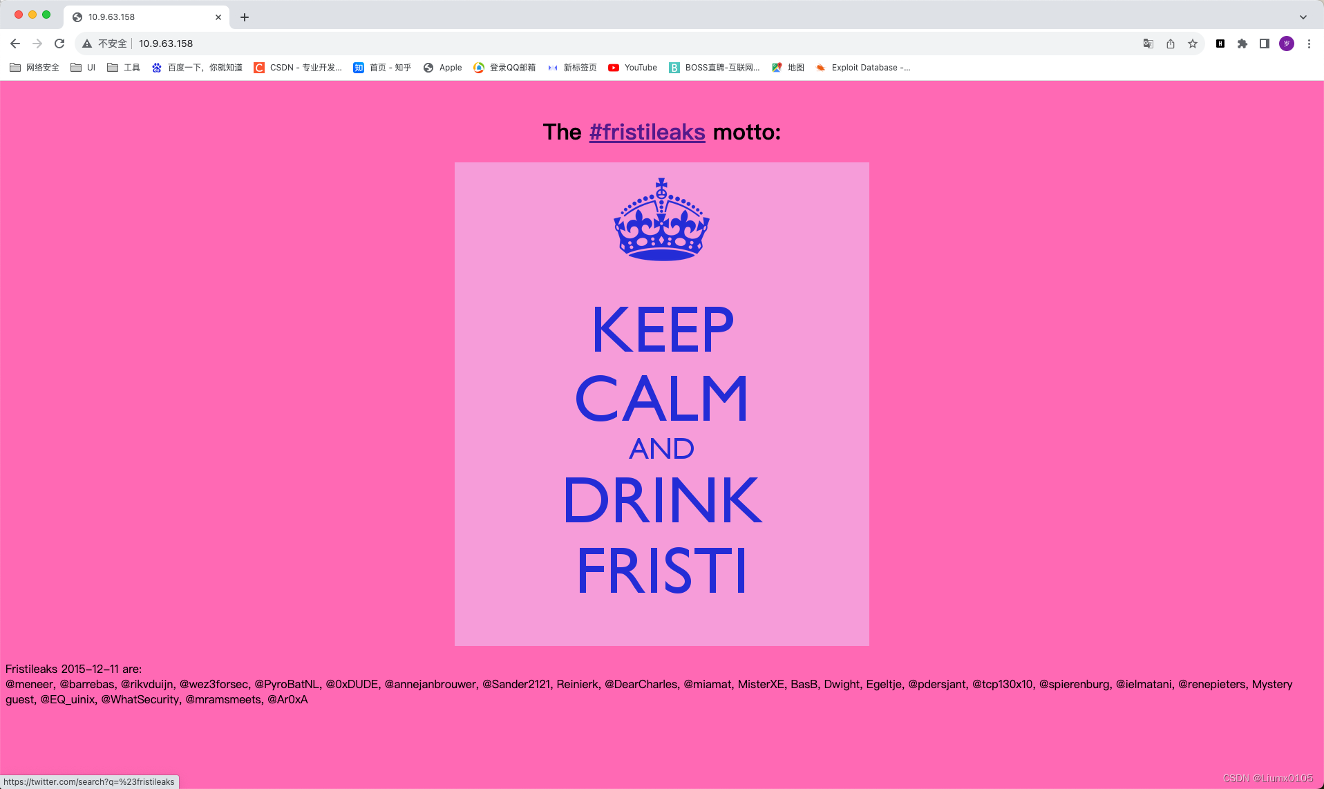
Task: Click the text @renepieters
Action: click(1211, 684)
